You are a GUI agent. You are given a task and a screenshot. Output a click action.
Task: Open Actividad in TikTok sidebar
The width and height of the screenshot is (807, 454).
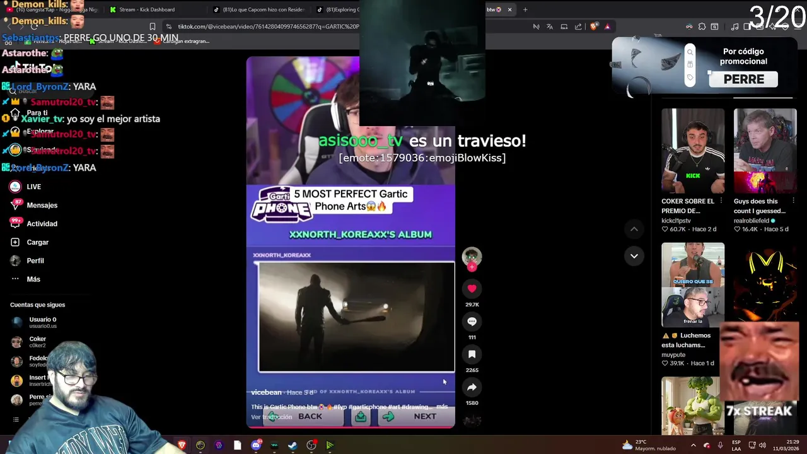coord(33,224)
